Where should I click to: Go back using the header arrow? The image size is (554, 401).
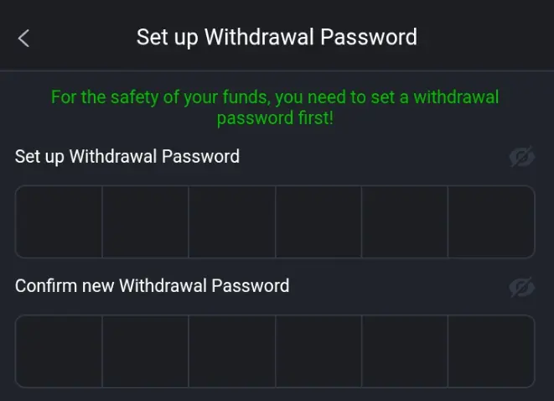pos(23,38)
